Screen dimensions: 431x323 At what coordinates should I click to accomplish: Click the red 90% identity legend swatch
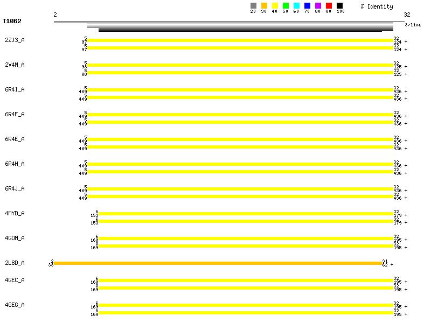point(329,6)
